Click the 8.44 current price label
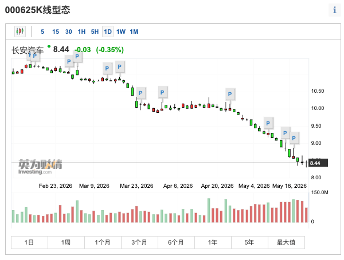This screenshot has height=260, width=344. click(318, 163)
